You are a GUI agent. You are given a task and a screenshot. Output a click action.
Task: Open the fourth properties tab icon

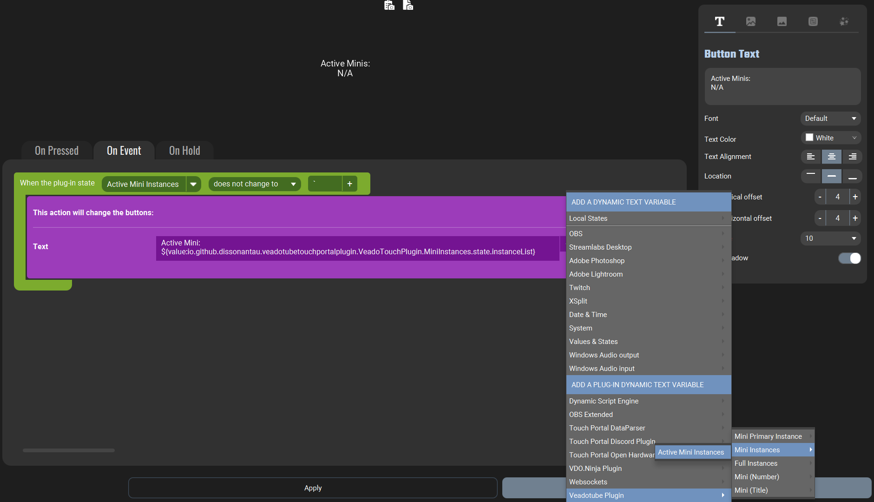[x=813, y=21]
